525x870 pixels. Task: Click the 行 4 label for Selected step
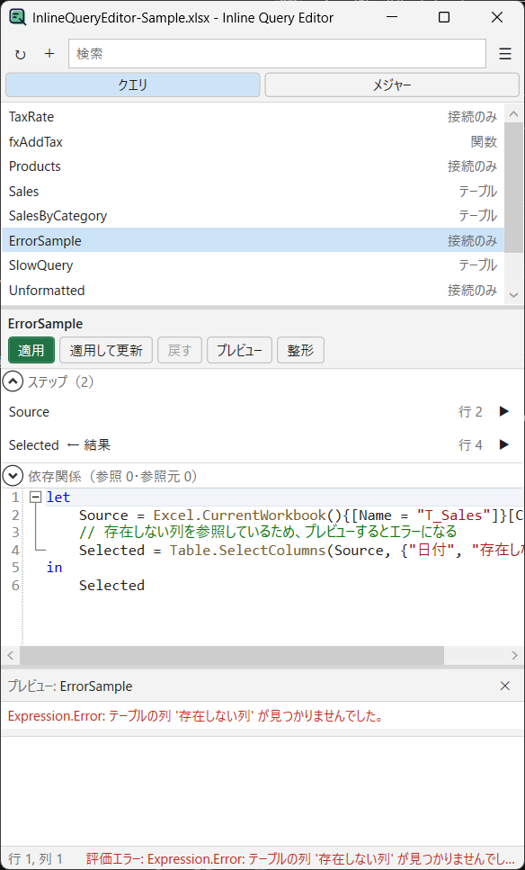point(470,444)
